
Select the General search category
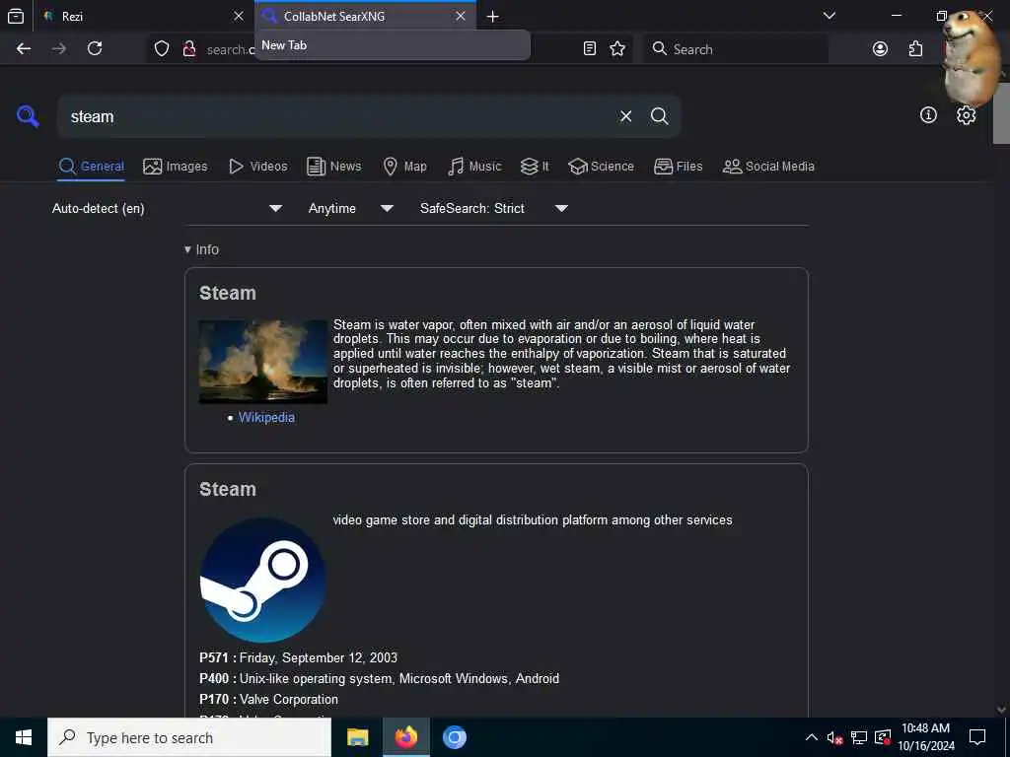[x=91, y=167]
